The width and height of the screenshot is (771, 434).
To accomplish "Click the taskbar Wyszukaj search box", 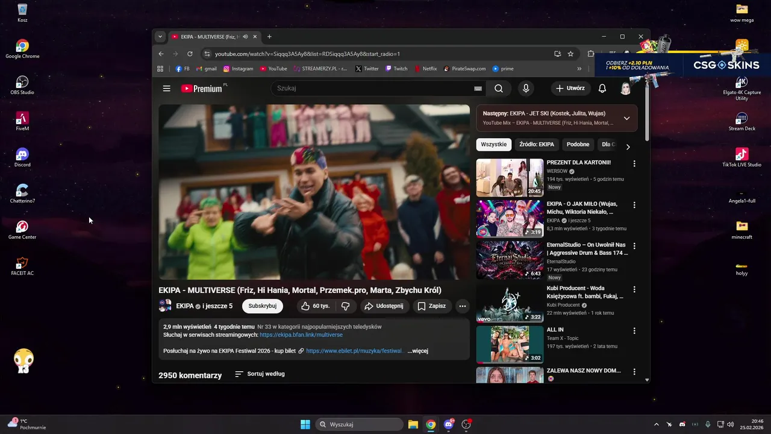I will (360, 424).
